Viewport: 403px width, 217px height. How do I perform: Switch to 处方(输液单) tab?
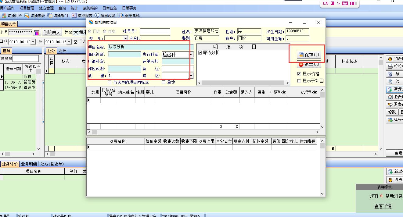52,164
